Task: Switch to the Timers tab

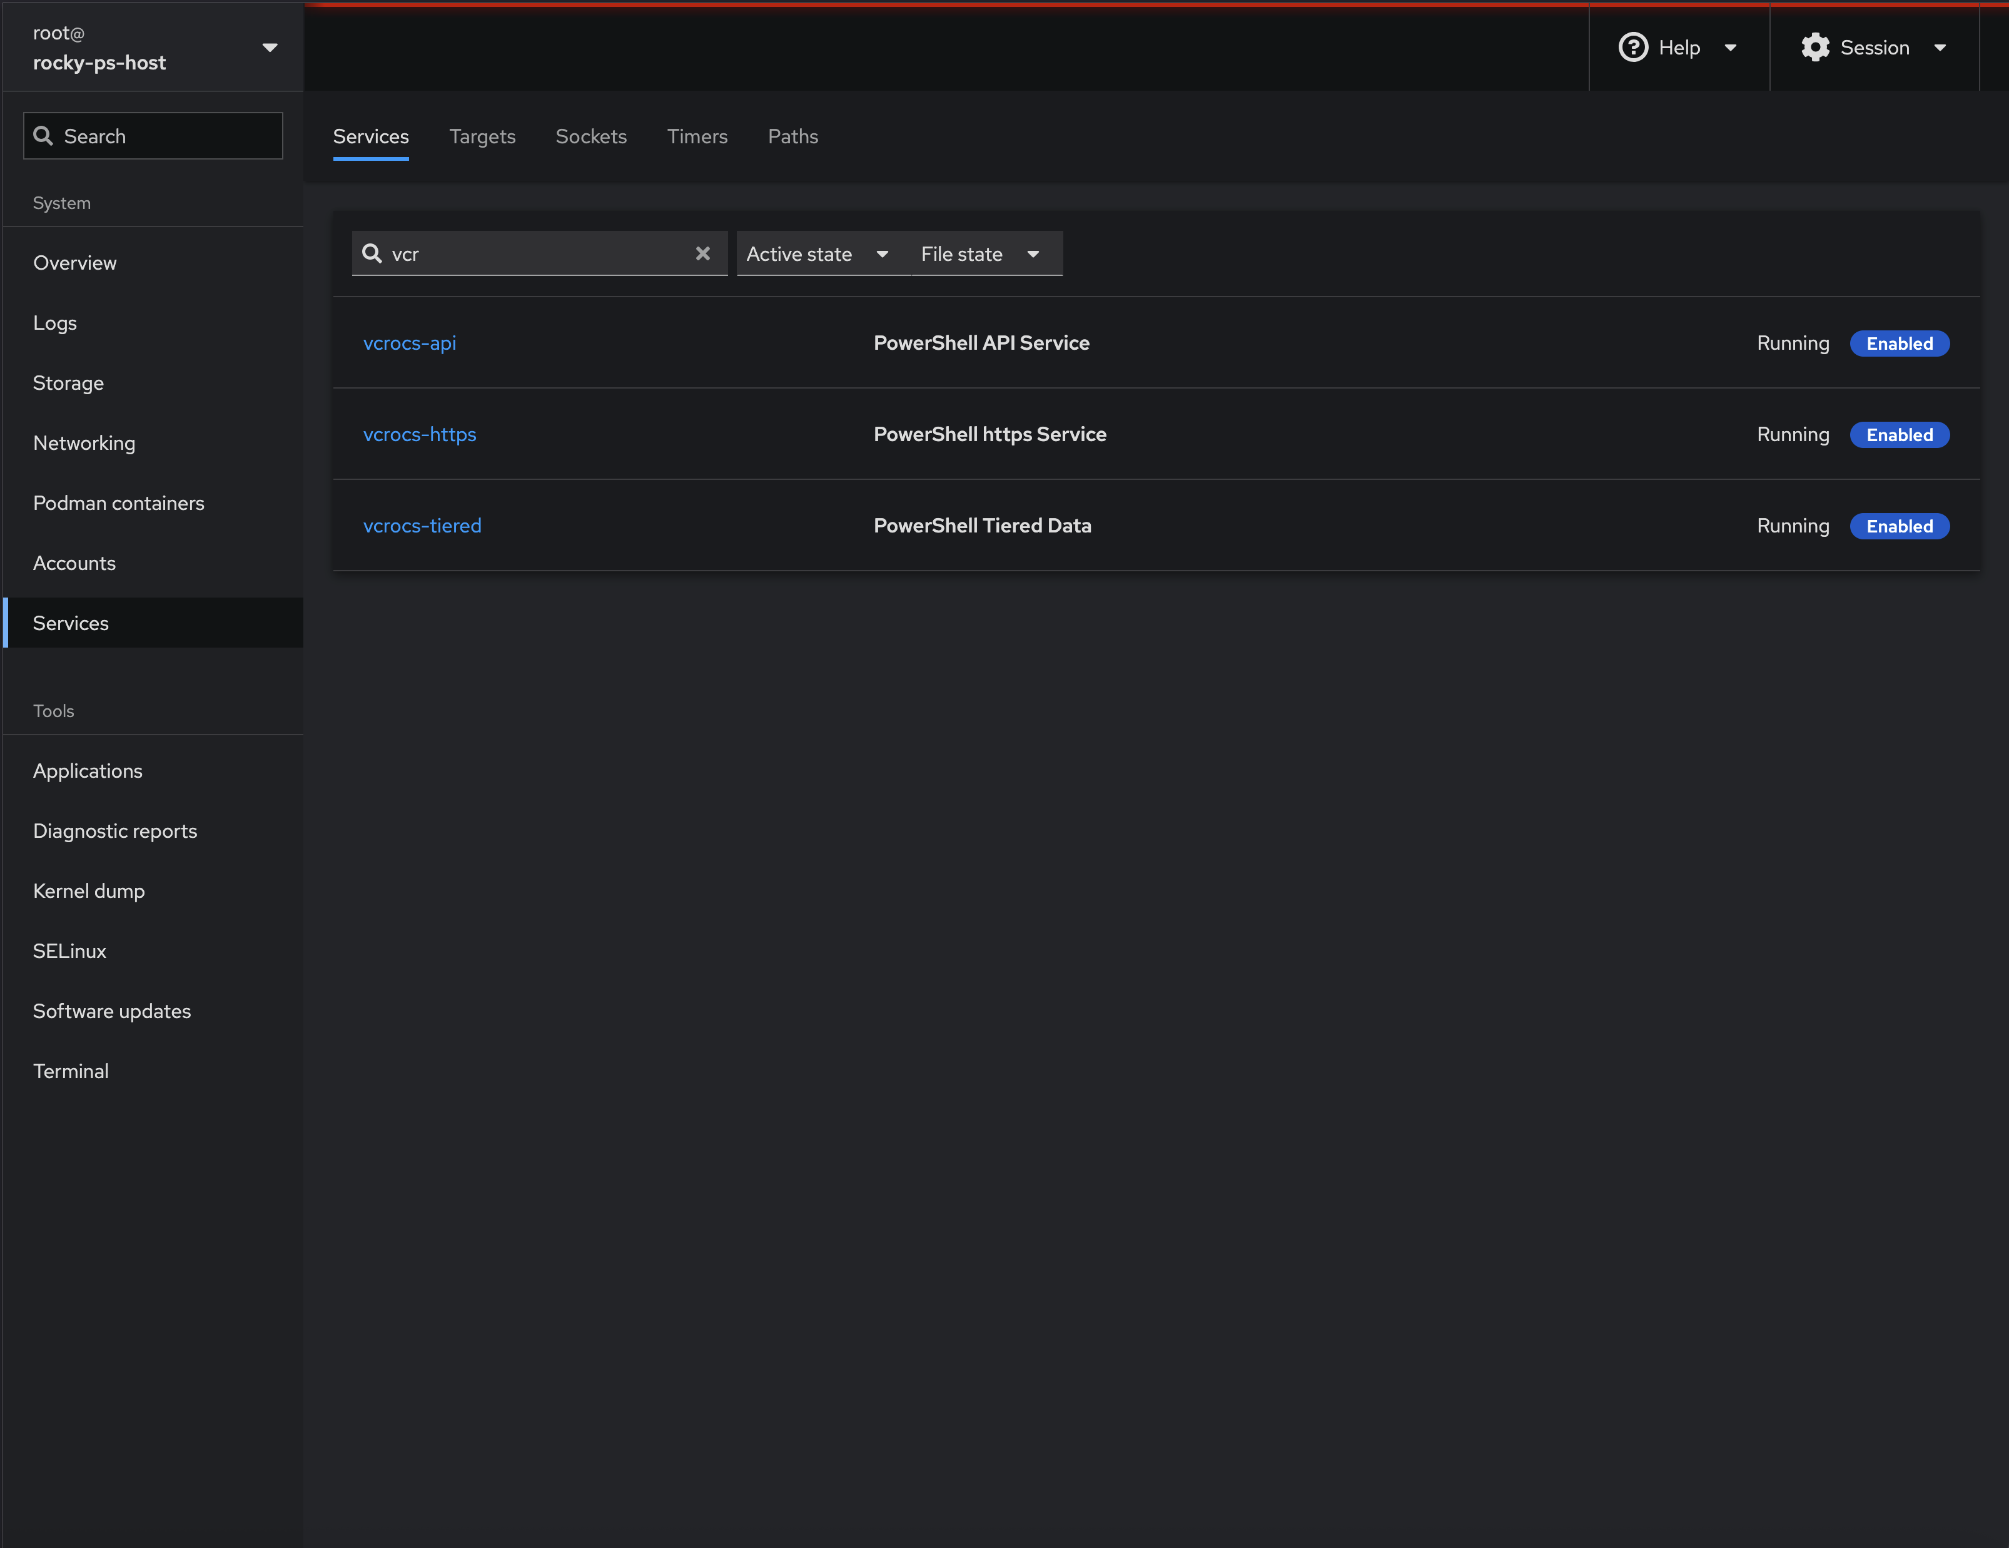Action: point(696,136)
